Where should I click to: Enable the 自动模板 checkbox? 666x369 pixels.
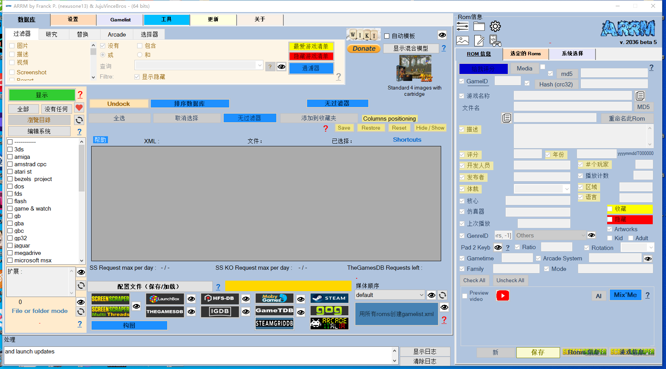coord(387,36)
